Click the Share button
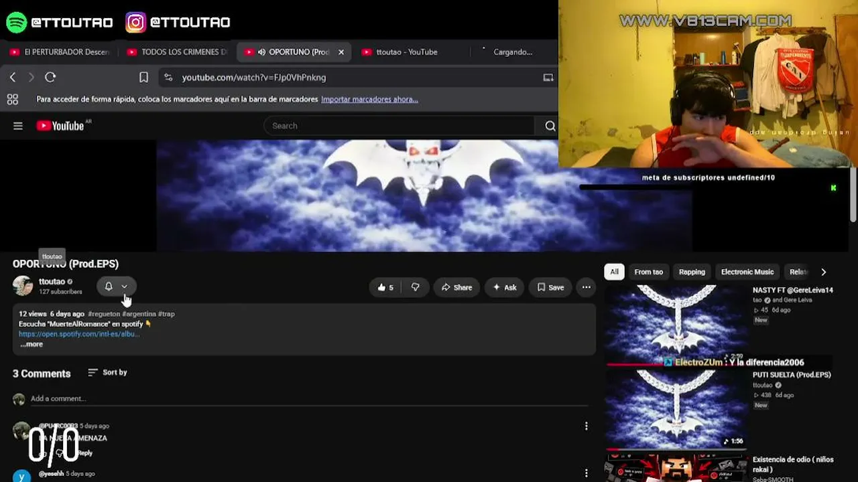Viewport: 858px width, 482px height. pos(456,287)
